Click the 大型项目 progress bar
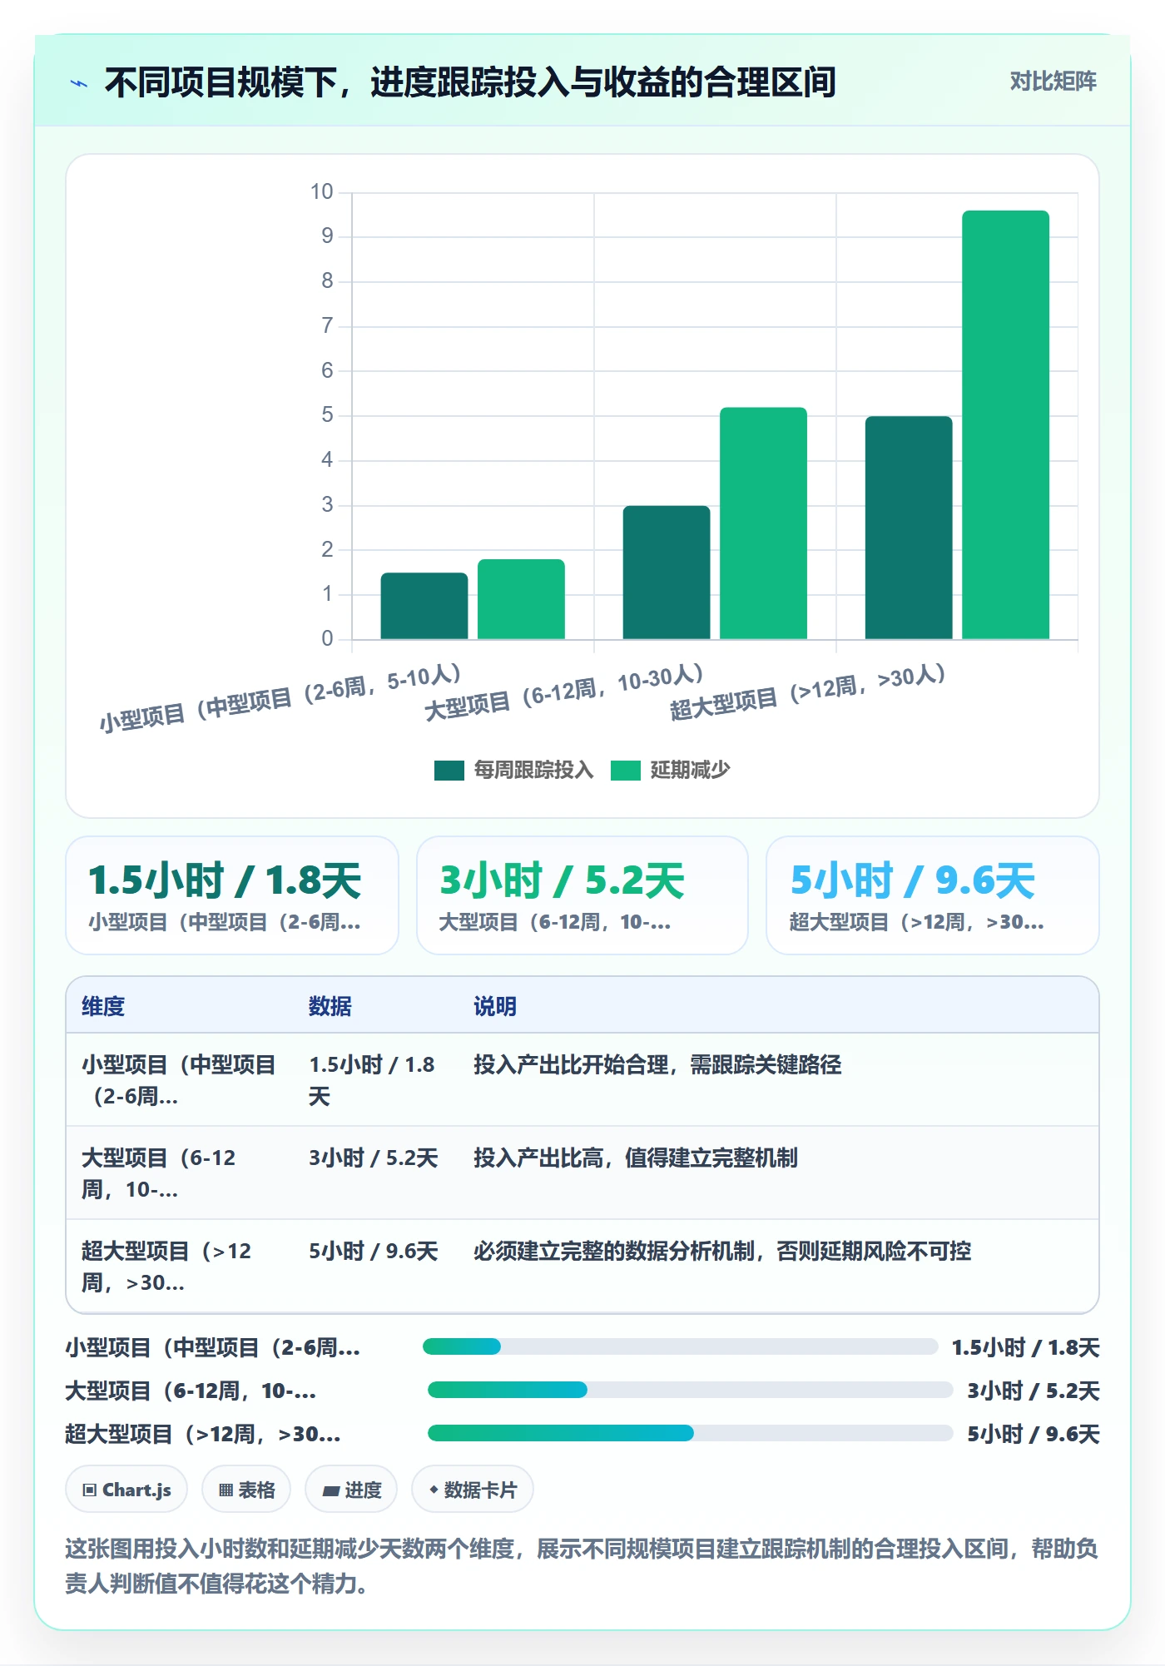Screen dimensions: 1165x1666 click(691, 1390)
